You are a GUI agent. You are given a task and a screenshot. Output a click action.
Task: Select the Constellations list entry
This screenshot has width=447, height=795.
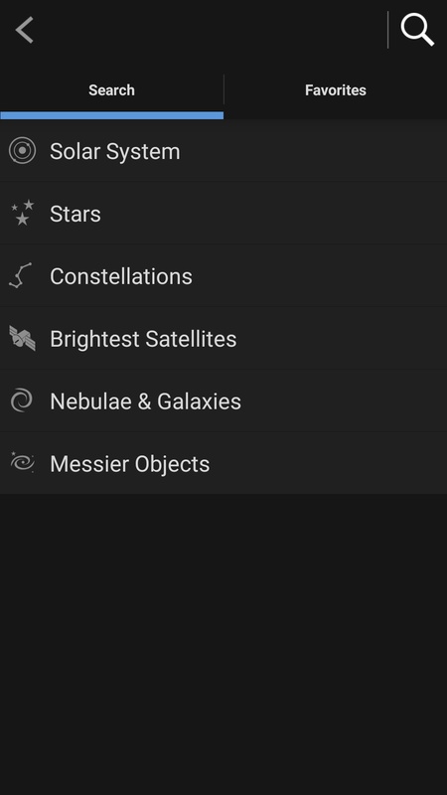click(x=223, y=276)
